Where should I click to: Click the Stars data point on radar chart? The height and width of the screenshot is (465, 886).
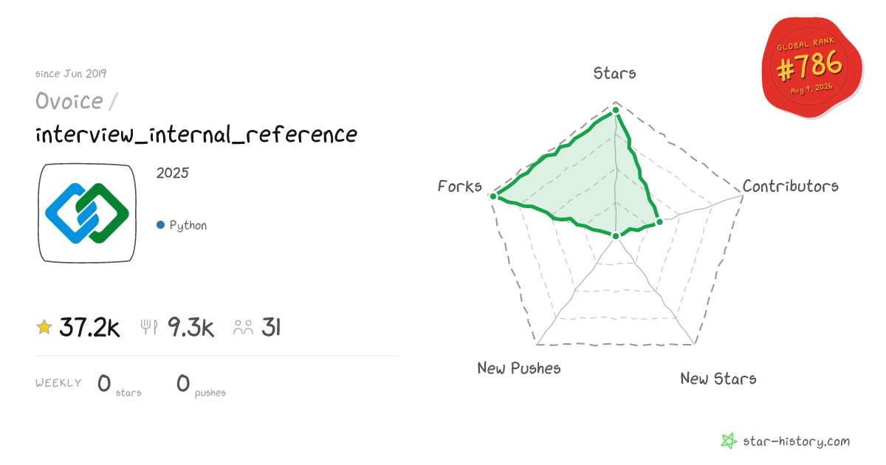[x=616, y=111]
